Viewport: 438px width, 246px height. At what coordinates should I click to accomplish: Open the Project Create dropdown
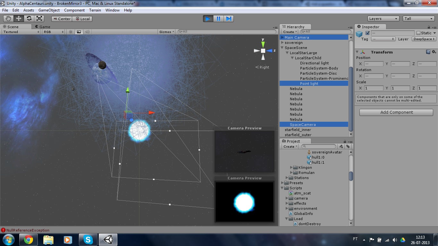pyautogui.click(x=290, y=146)
